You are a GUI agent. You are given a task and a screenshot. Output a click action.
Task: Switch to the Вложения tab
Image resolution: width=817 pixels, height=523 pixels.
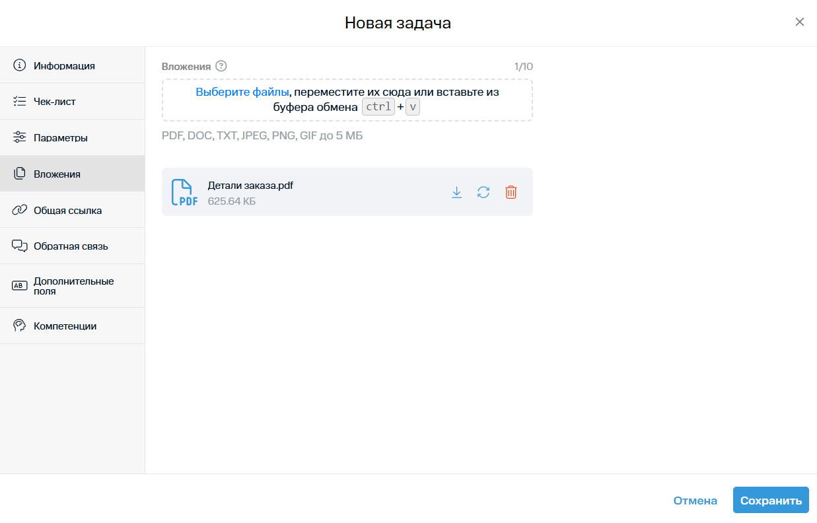coord(57,174)
